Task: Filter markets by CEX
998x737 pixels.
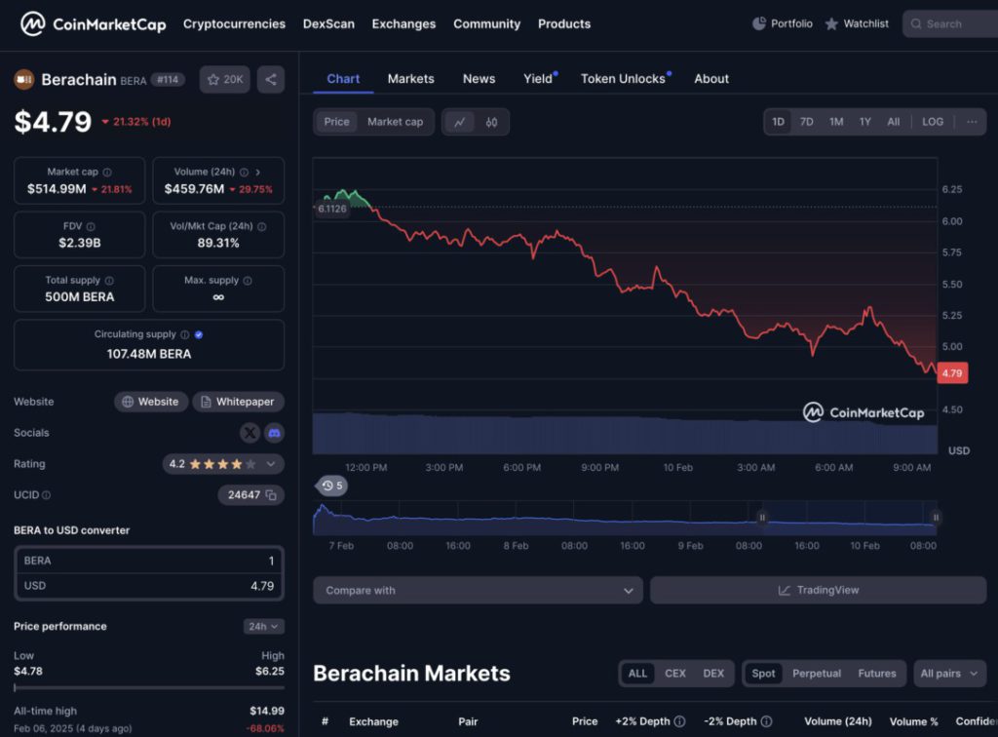Action: (675, 674)
